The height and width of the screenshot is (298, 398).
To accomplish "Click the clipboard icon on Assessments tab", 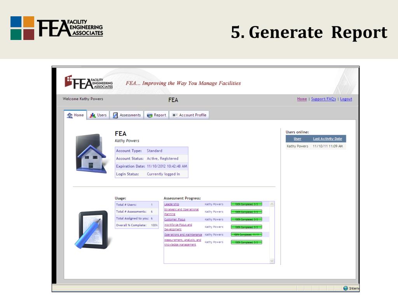I will point(115,115).
